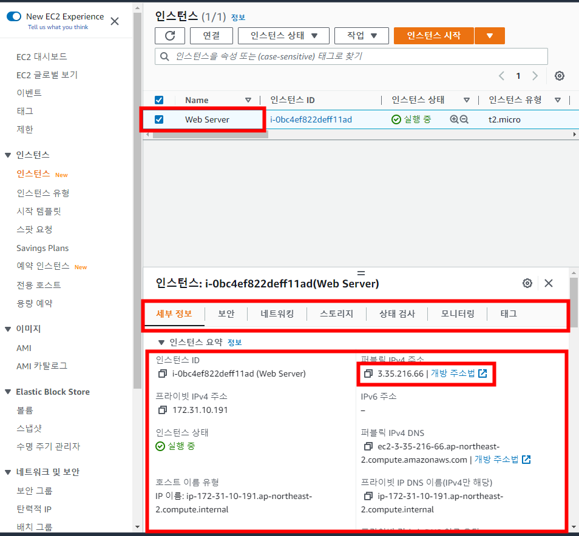Click the sidebar vertical scrollbar

point(137,201)
